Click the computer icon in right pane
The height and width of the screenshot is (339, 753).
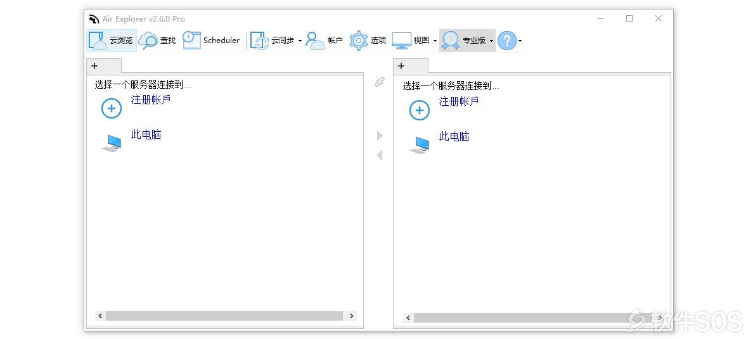tap(420, 145)
